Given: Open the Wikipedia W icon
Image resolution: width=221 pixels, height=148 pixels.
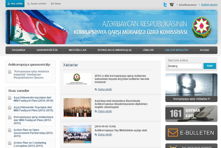Looking at the screenshot, I should coord(172,5).
